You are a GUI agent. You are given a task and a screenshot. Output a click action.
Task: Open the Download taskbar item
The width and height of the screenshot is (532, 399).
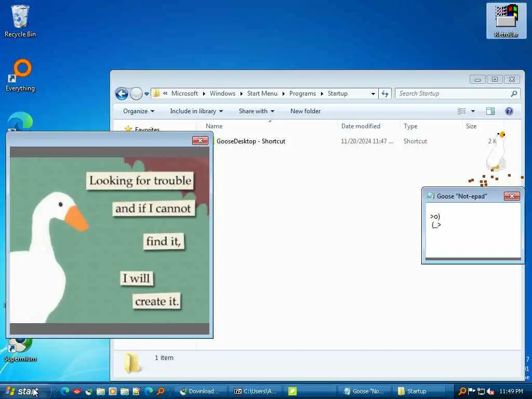coord(200,391)
